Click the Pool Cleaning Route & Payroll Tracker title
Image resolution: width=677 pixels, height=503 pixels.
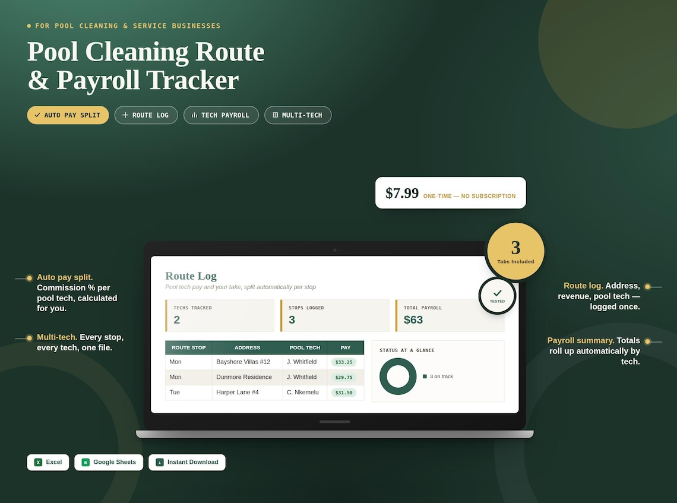pyautogui.click(x=146, y=66)
